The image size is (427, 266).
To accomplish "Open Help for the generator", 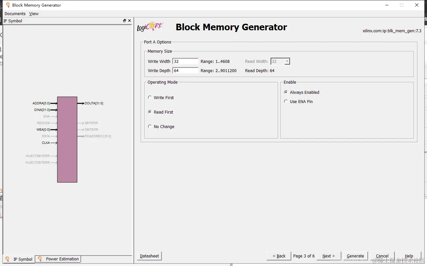I will click(x=409, y=256).
